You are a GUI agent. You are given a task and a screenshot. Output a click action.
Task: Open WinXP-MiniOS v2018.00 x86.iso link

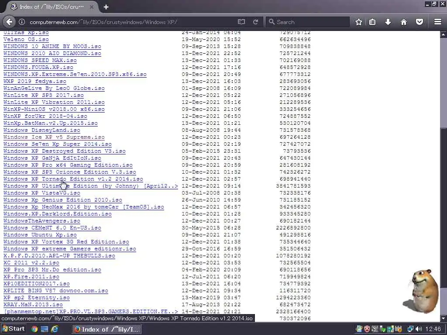point(54,109)
